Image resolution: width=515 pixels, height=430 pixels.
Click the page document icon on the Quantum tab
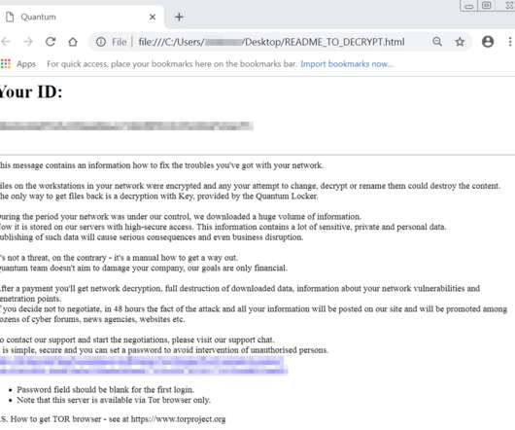(10, 17)
